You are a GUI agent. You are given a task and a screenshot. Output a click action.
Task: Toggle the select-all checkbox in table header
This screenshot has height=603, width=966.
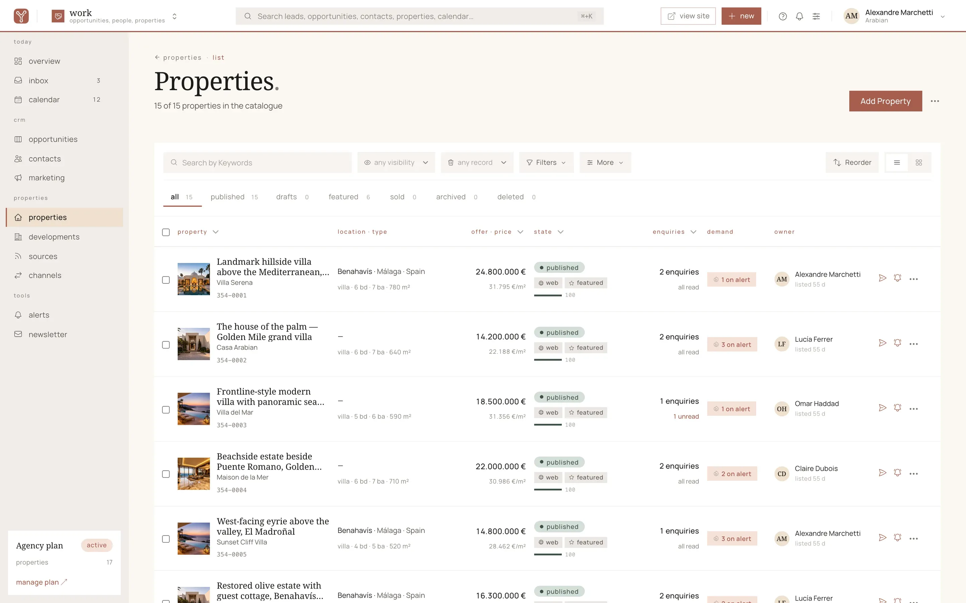(x=166, y=232)
